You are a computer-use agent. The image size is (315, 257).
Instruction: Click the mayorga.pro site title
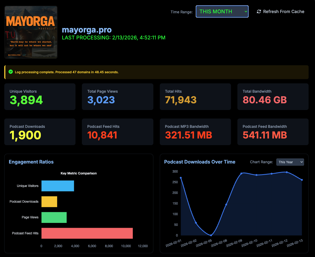pyautogui.click(x=87, y=30)
